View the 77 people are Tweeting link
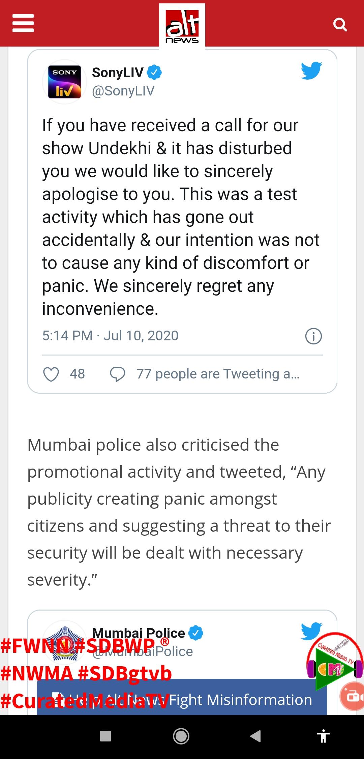 point(218,374)
